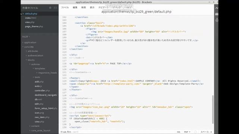The width and height of the screenshot is (239, 134).
Task: Expand the authentication folder
Action: pos(35,55)
